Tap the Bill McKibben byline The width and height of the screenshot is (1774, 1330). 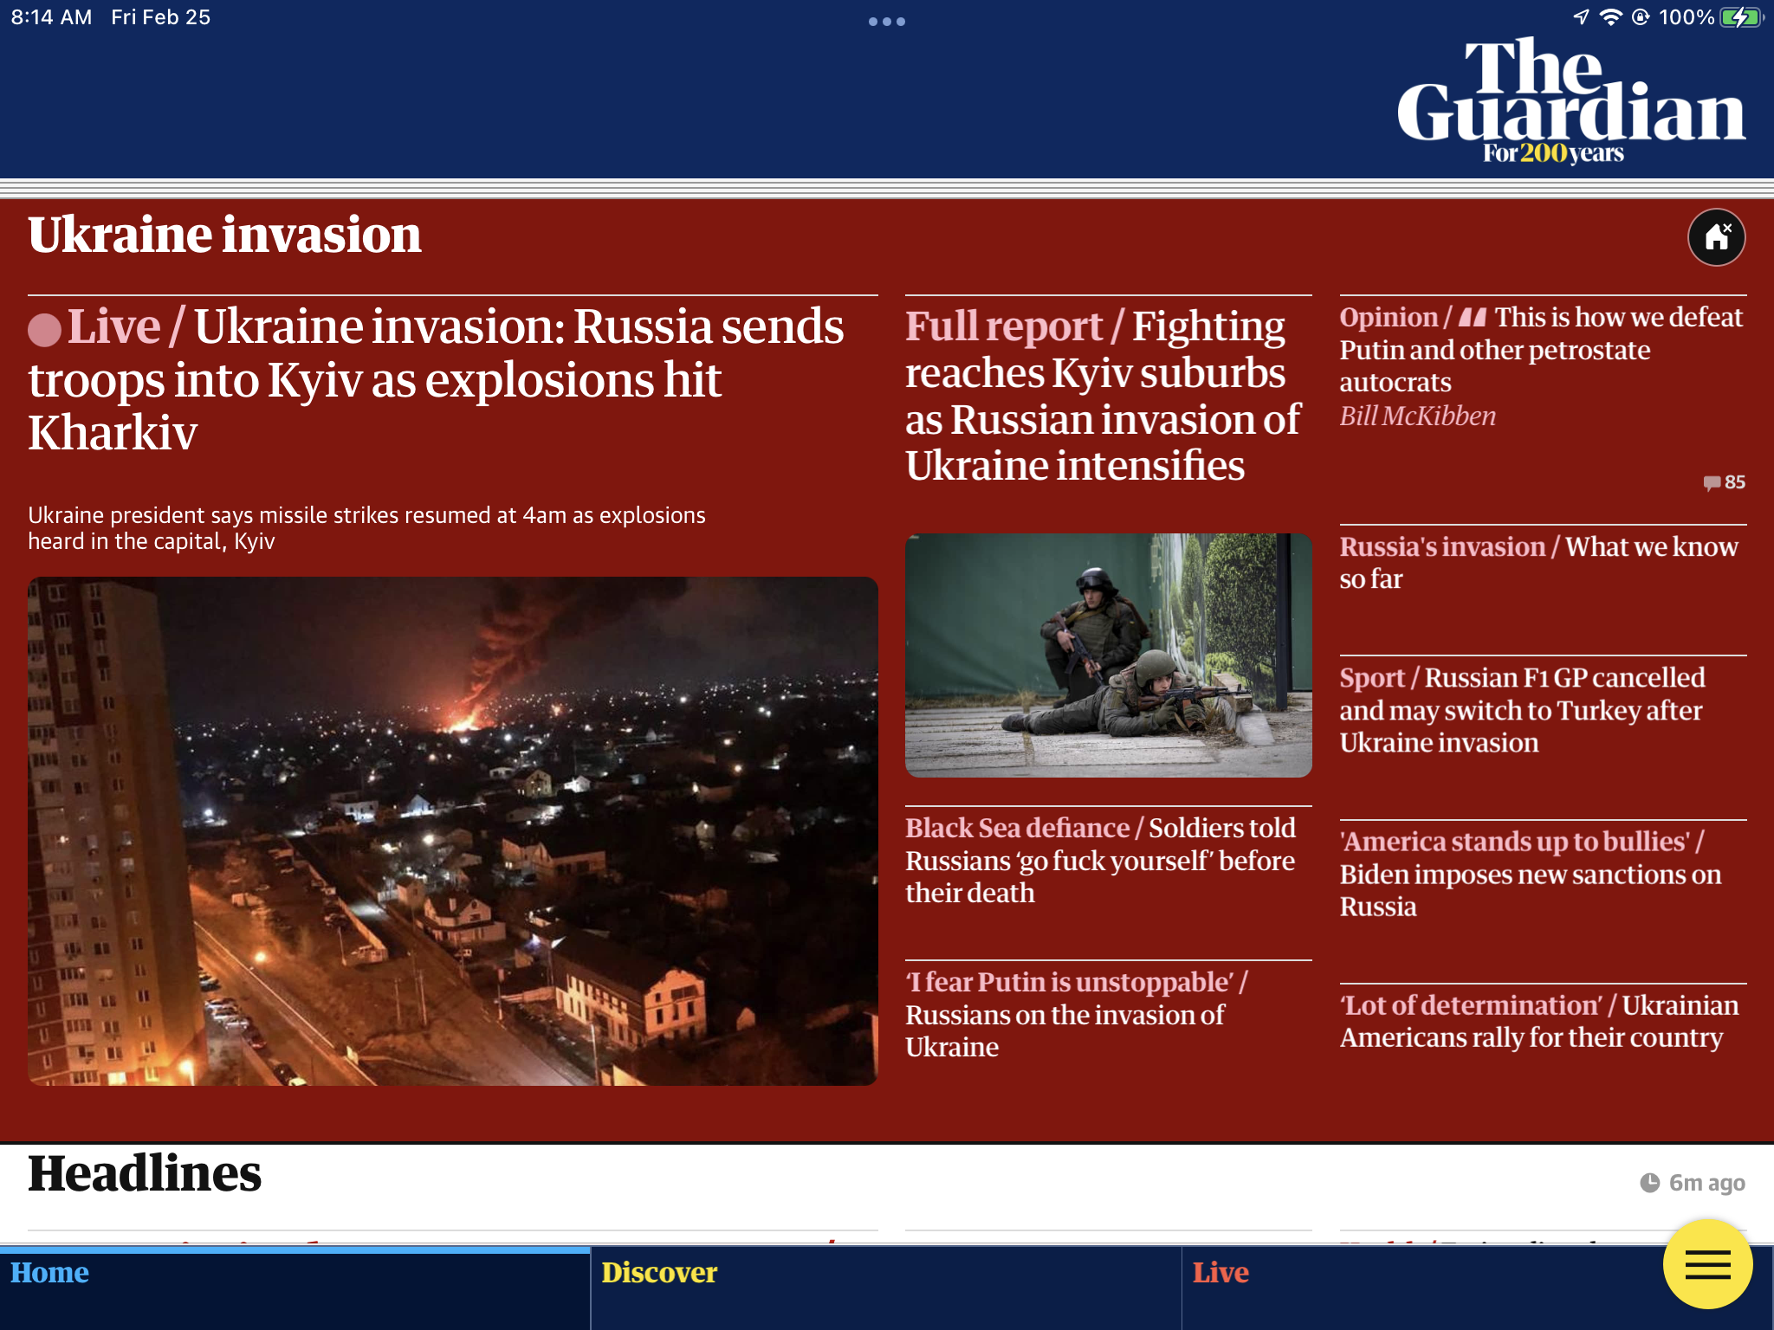1417,416
